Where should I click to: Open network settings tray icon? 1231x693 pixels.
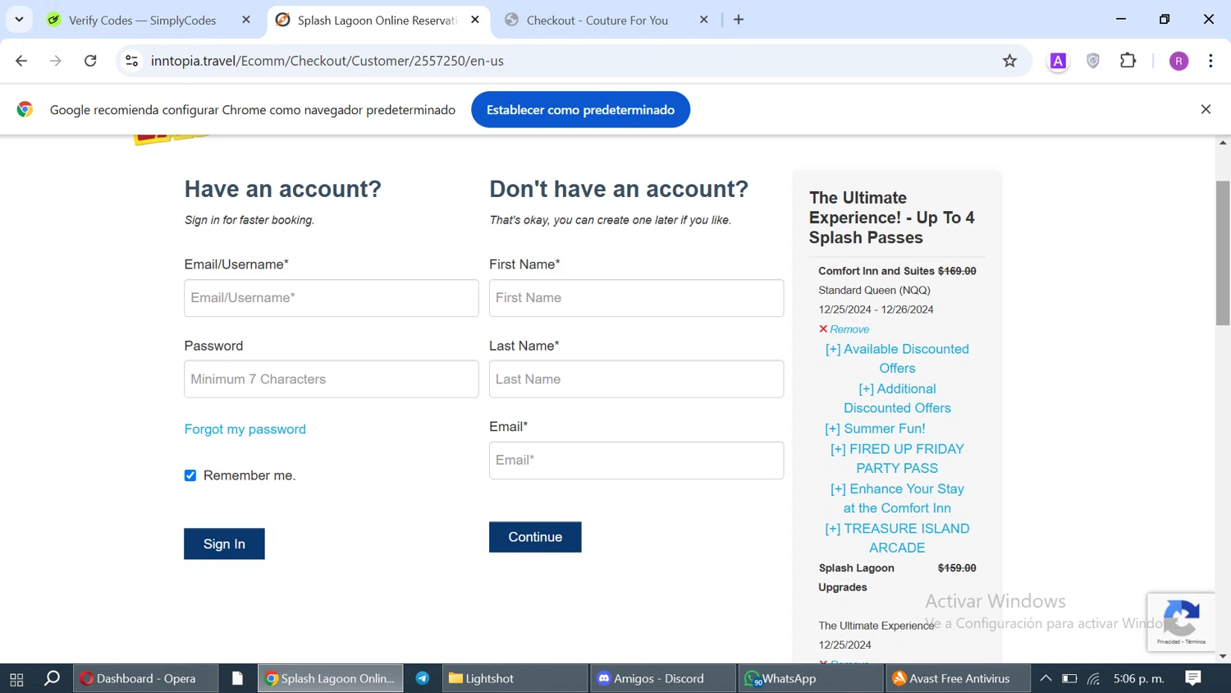[x=1094, y=679]
